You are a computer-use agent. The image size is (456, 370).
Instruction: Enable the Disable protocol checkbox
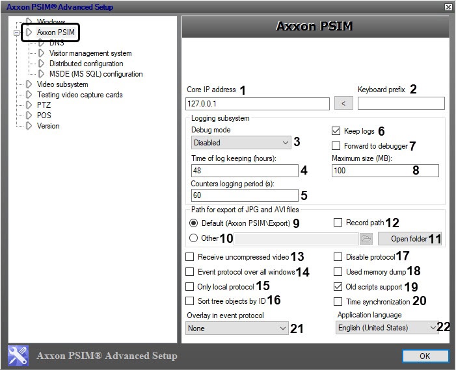pyautogui.click(x=338, y=257)
